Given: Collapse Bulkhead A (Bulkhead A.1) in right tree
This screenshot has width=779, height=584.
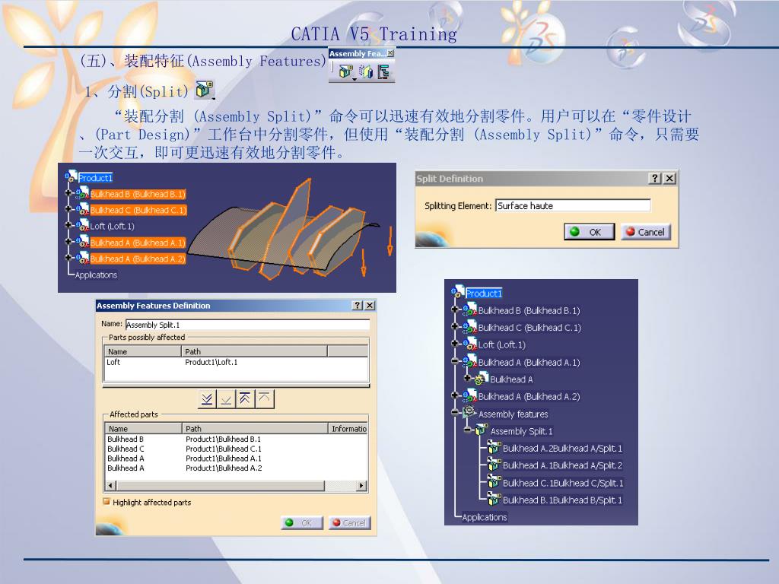Looking at the screenshot, I should (x=455, y=361).
